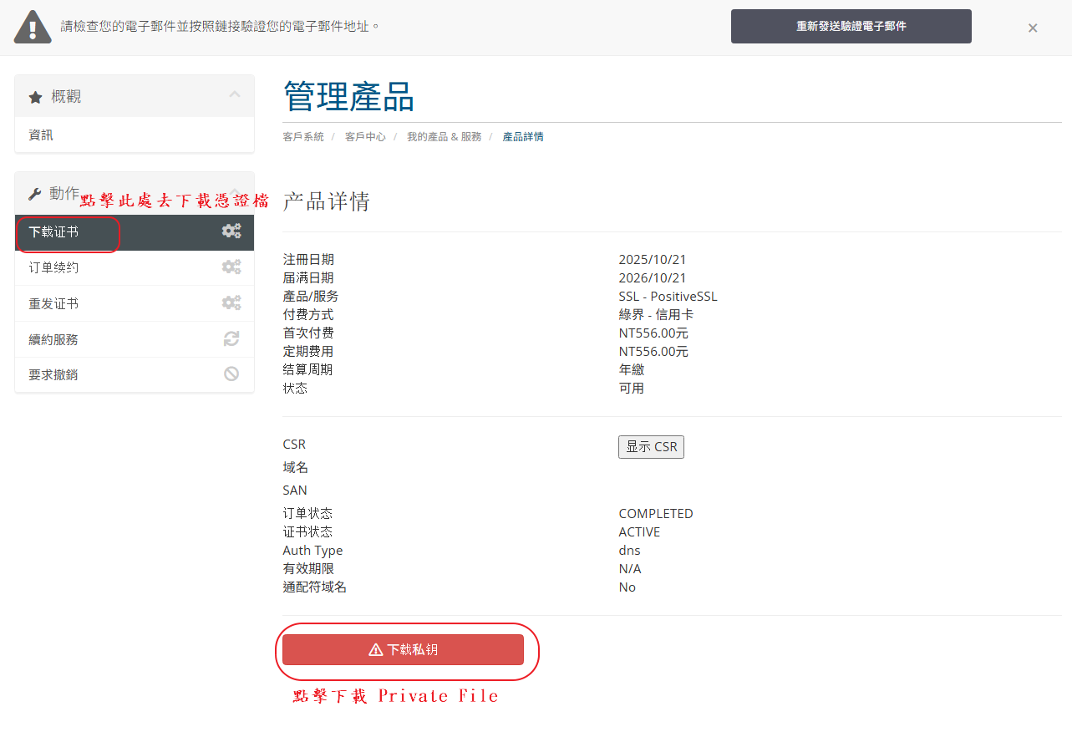Viewport: 1072px width, 732px height.
Task: Click the 显示 CSR button
Action: (x=651, y=447)
